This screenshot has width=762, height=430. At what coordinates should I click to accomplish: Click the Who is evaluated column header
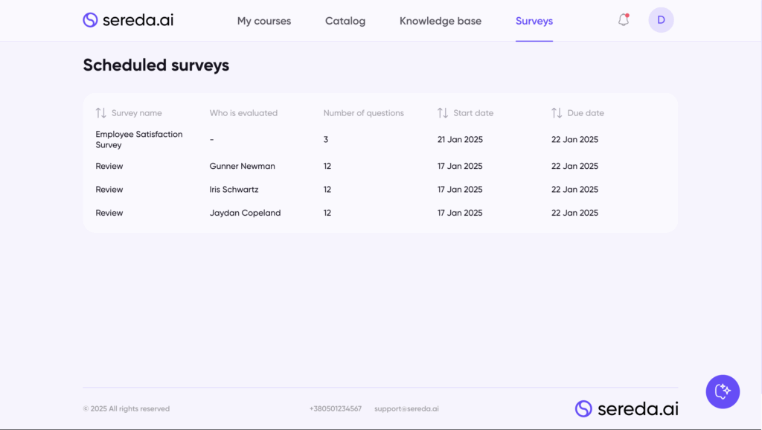[x=243, y=113]
